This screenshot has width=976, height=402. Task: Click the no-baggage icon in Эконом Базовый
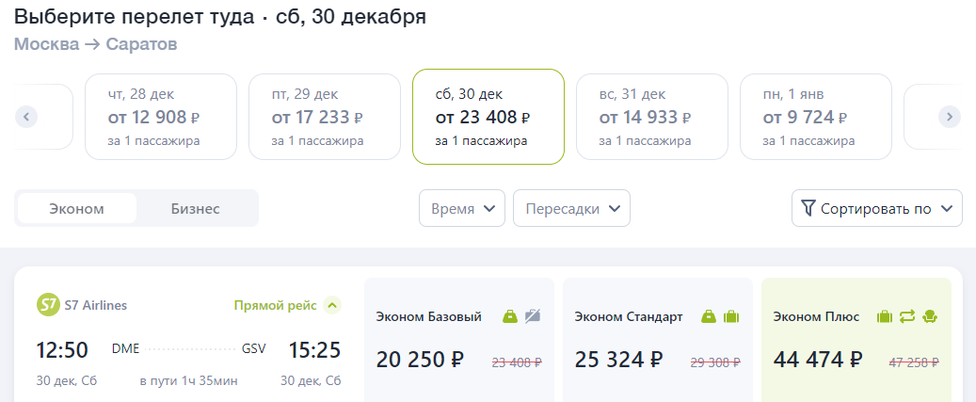pyautogui.click(x=533, y=316)
